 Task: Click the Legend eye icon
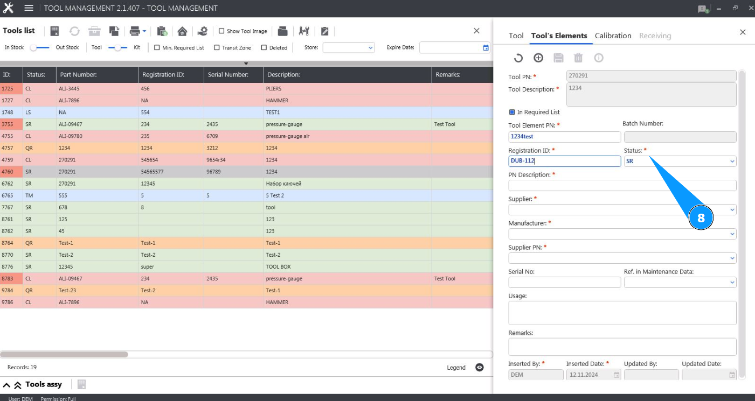tap(480, 368)
